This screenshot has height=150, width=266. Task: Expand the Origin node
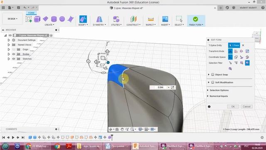tap(9, 50)
